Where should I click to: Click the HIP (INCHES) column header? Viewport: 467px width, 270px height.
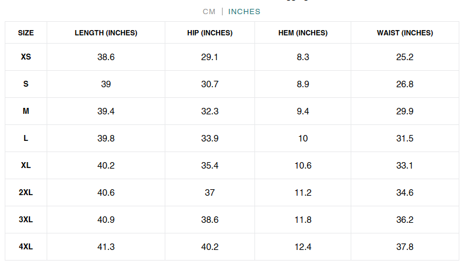click(210, 33)
